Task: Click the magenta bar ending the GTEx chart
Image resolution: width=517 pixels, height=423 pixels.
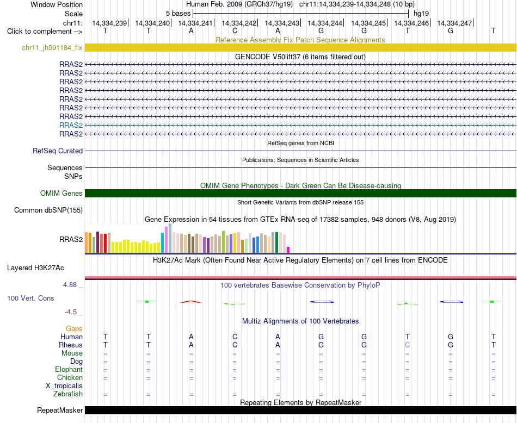Action: 288,250
